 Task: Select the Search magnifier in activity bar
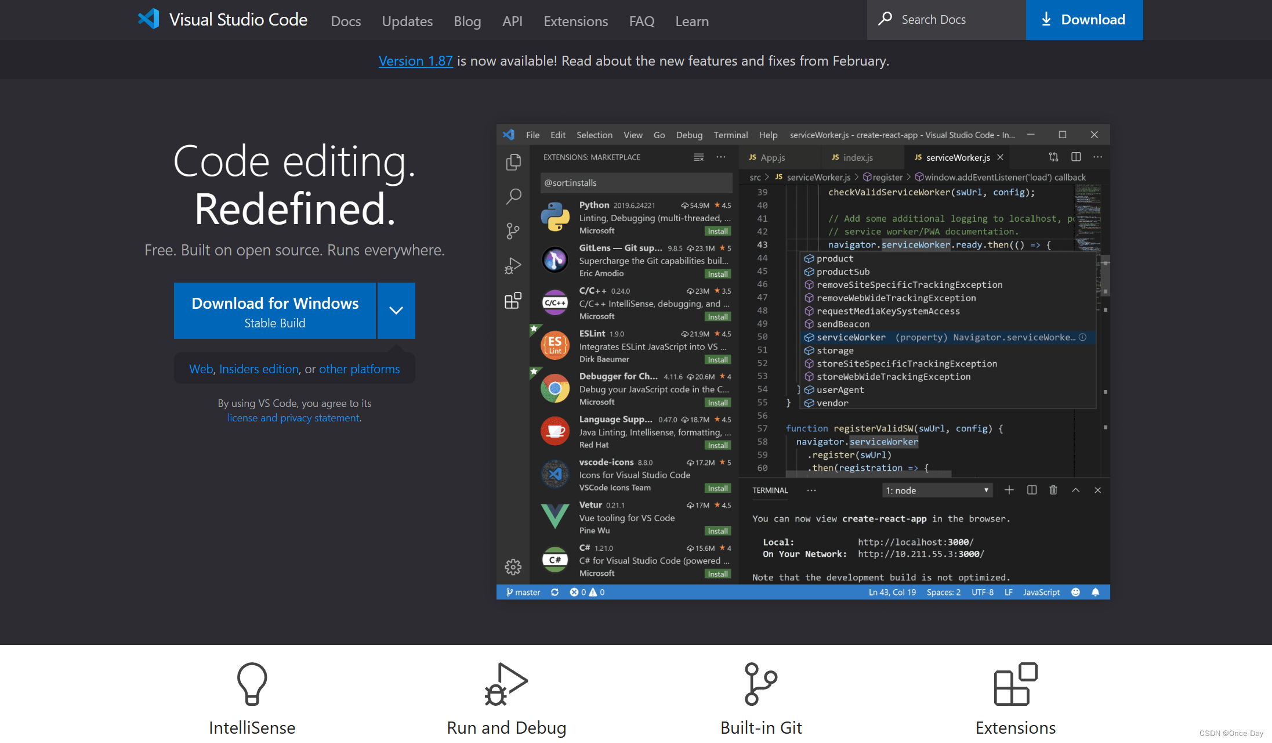click(x=513, y=196)
